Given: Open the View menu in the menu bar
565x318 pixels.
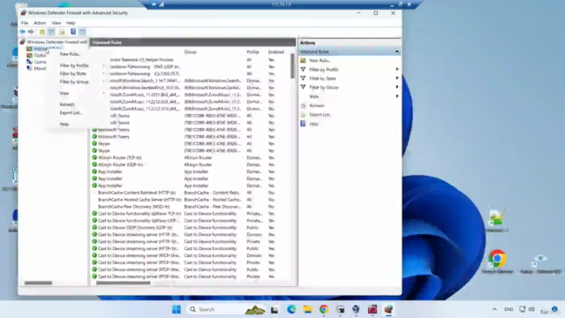Looking at the screenshot, I should tap(56, 23).
